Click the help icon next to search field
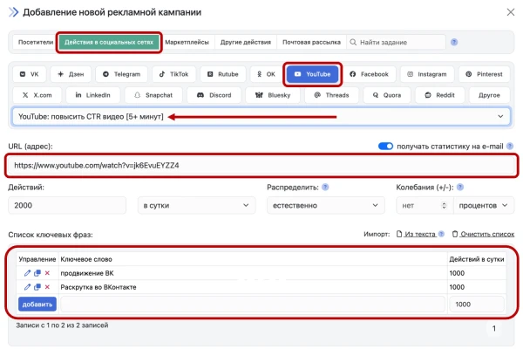Image resolution: width=523 pixels, height=349 pixels. click(454, 42)
